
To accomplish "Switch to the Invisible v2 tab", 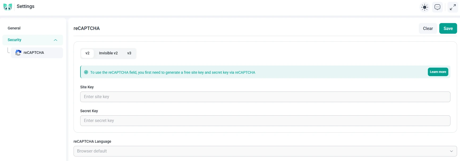I will (108, 53).
